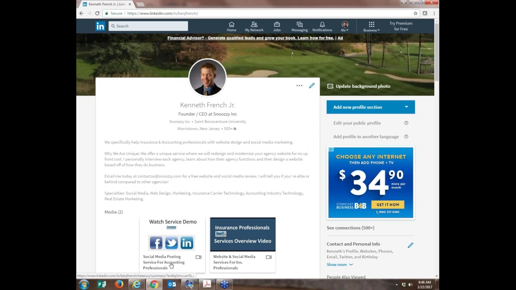Image resolution: width=516 pixels, height=290 pixels.
Task: Open Messaging icon
Action: click(300, 27)
